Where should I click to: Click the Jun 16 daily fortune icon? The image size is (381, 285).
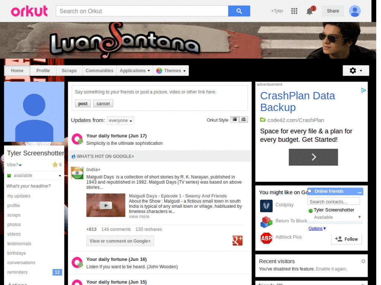pyautogui.click(x=77, y=263)
